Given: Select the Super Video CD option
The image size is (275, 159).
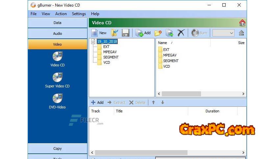Looking at the screenshot, I should 58,80.
